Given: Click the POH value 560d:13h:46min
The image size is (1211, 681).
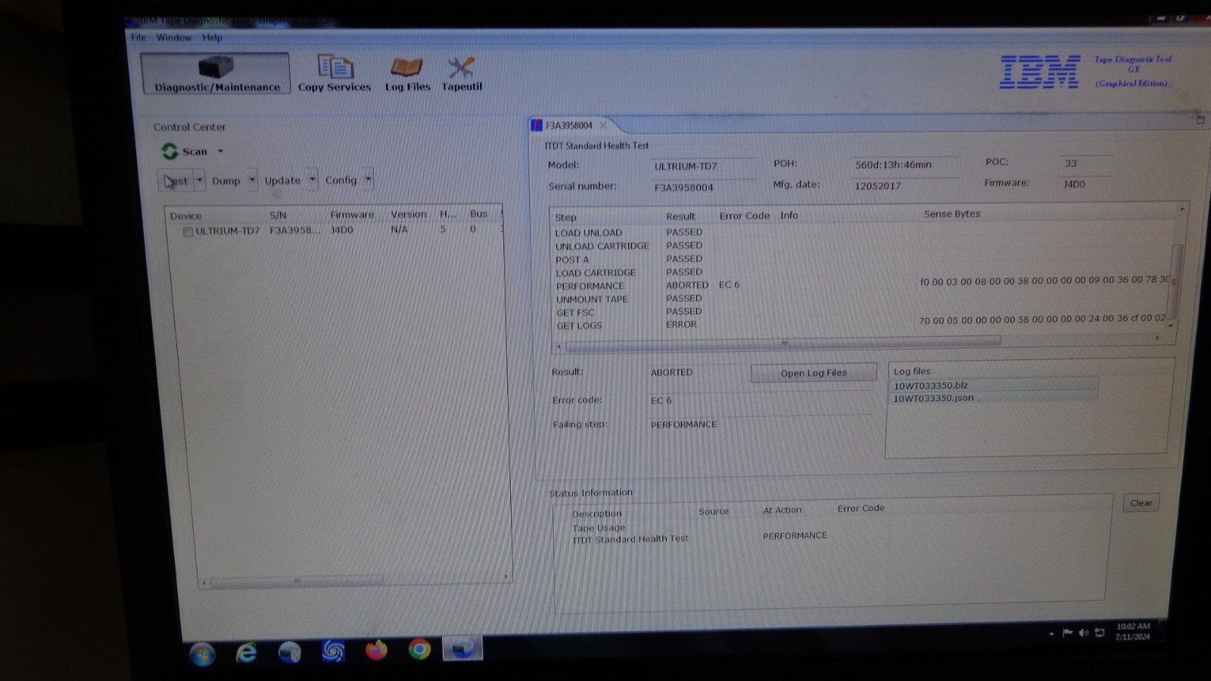Looking at the screenshot, I should click(x=904, y=165).
